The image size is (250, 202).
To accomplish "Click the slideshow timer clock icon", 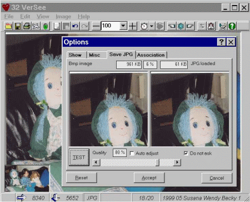I will click(x=144, y=26).
